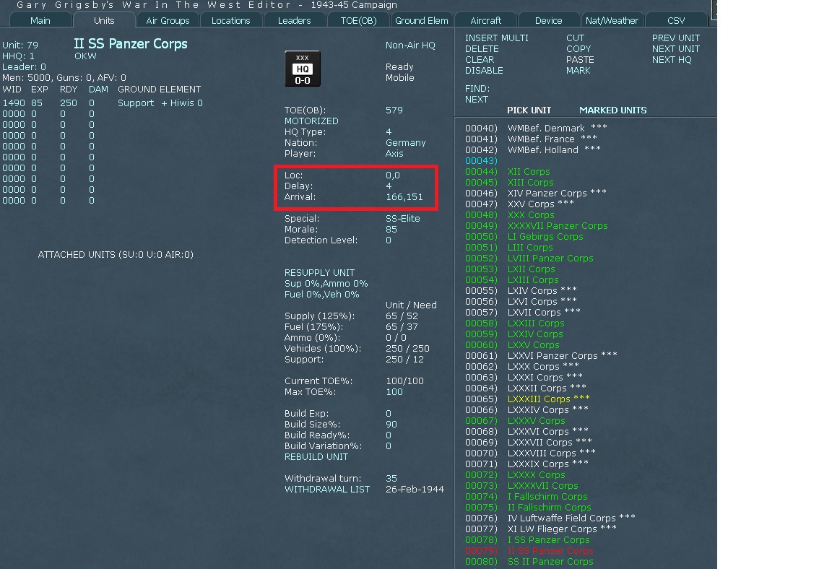Switch to the CSV tab
832x569 pixels.
[676, 21]
